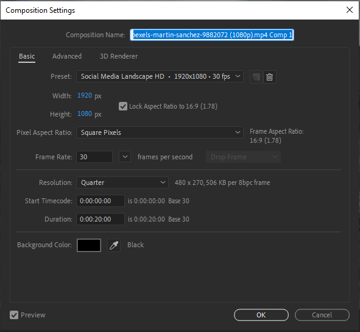Click the Cancel button
The width and height of the screenshot is (360, 332).
pos(322,315)
